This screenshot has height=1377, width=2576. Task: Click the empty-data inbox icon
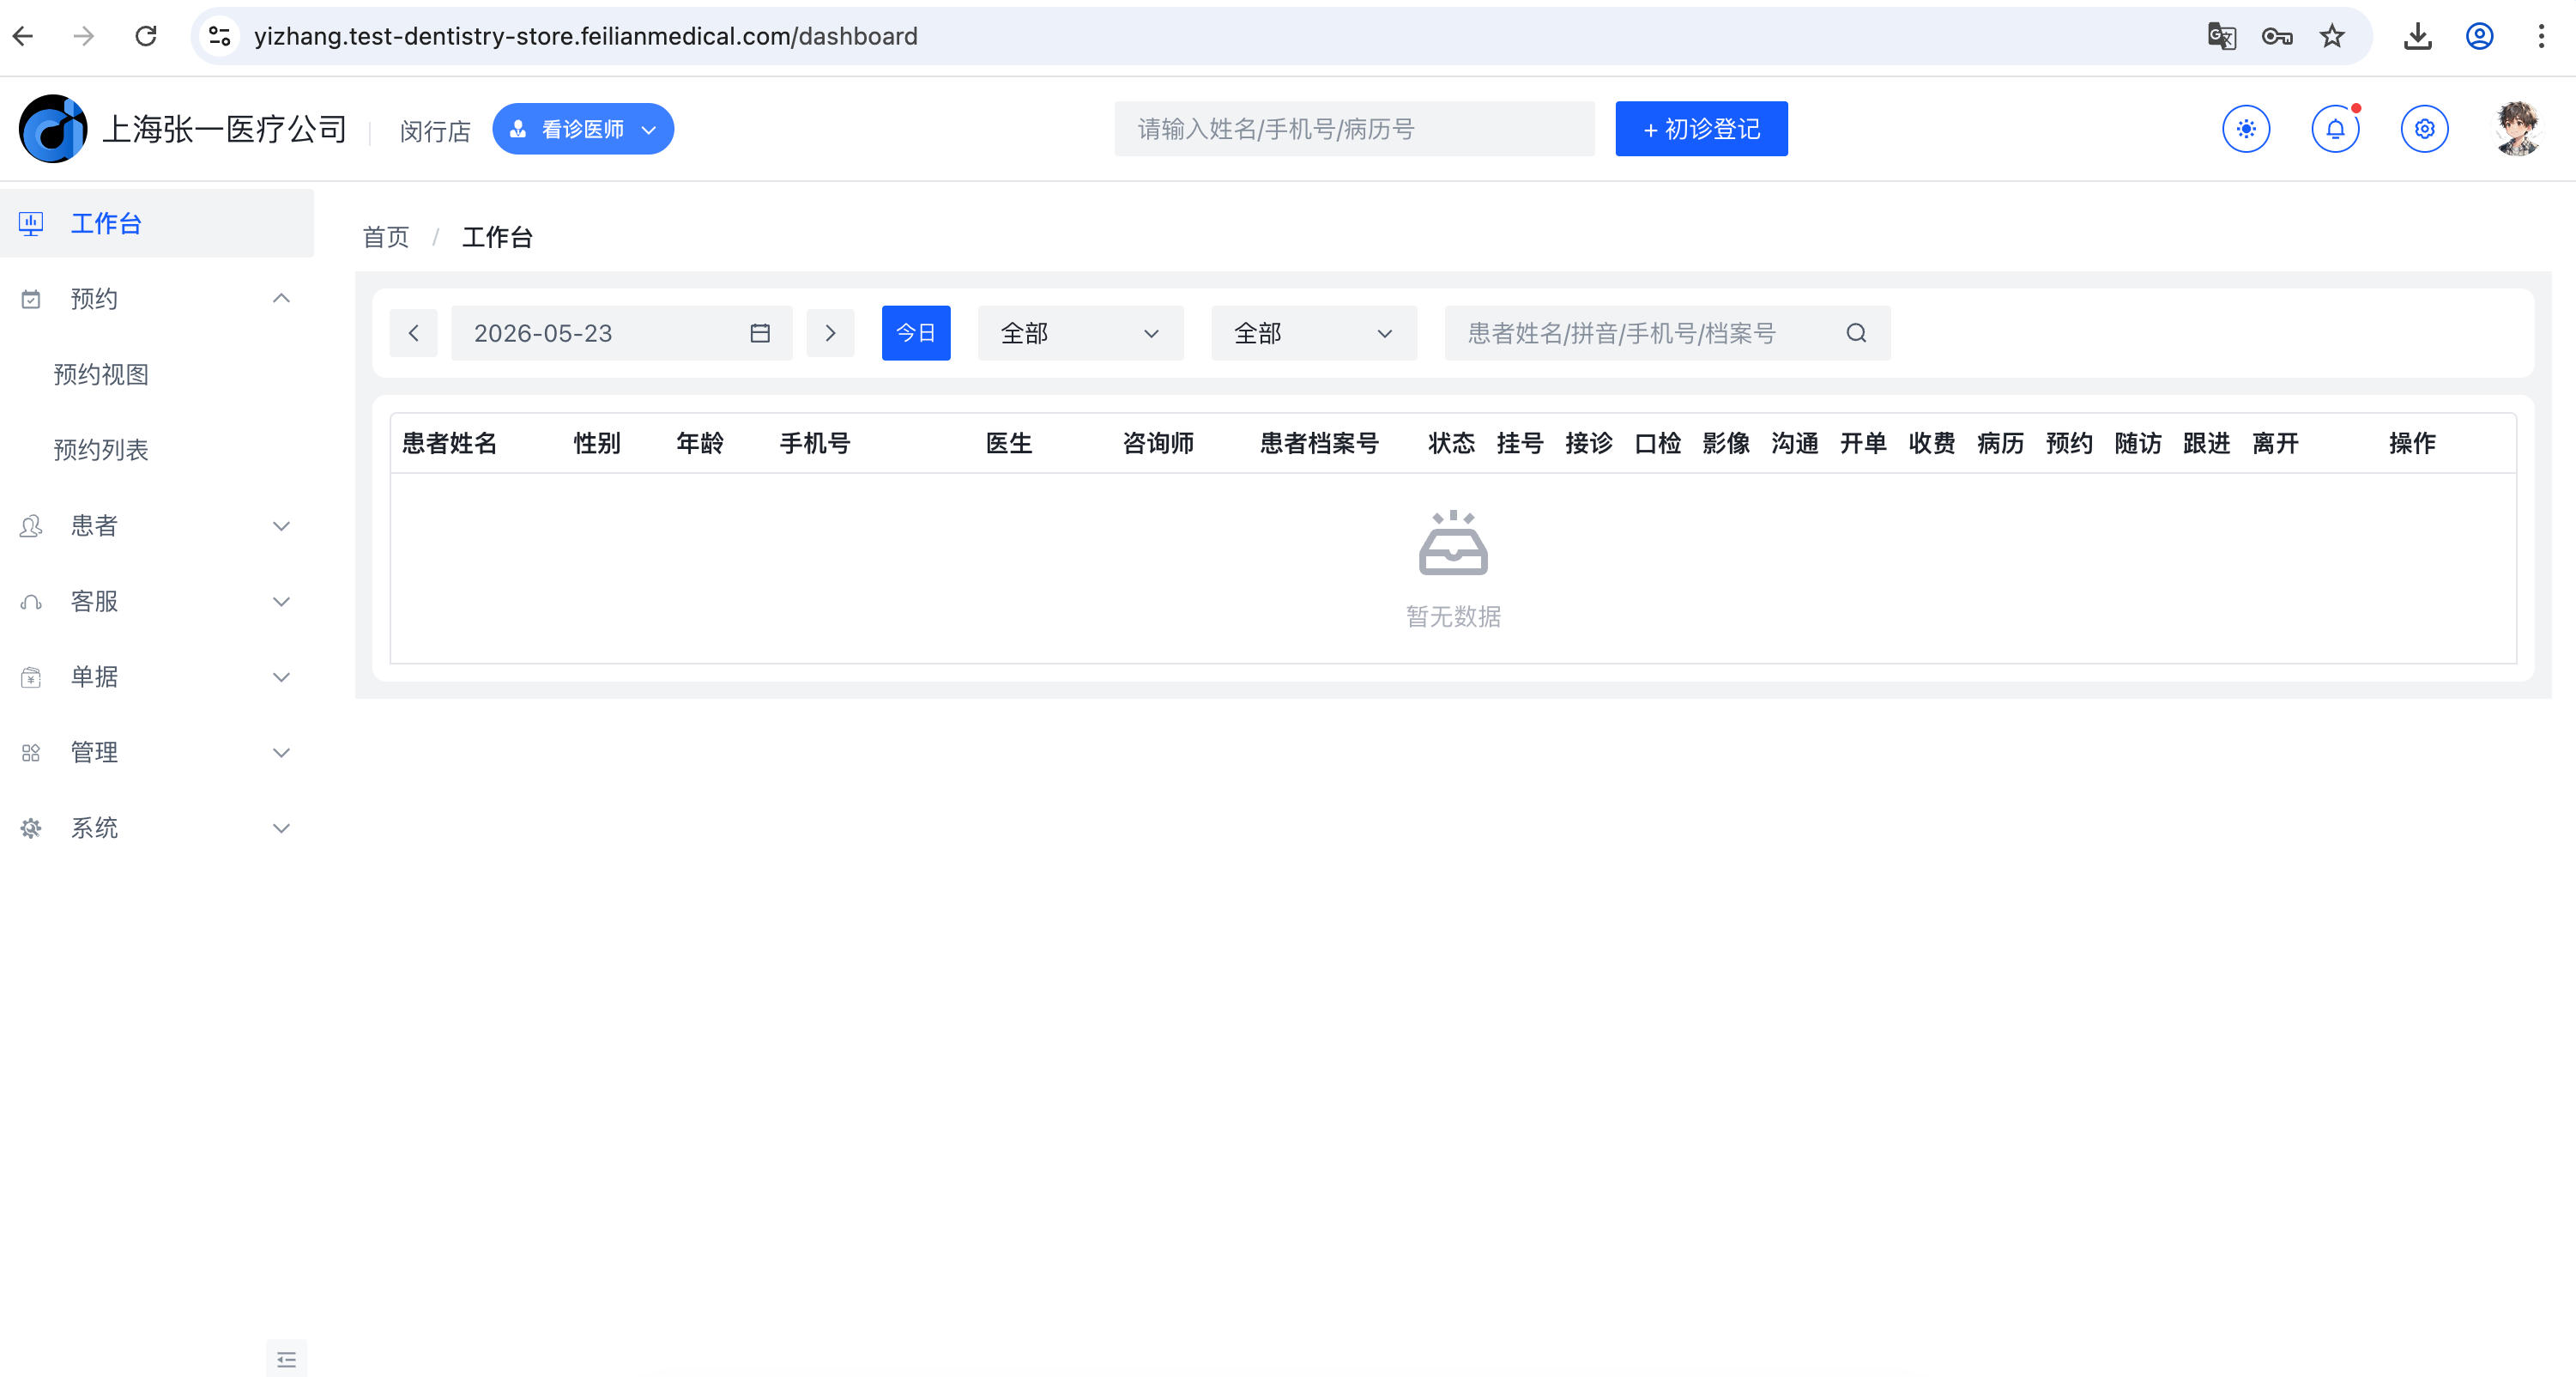(1453, 543)
